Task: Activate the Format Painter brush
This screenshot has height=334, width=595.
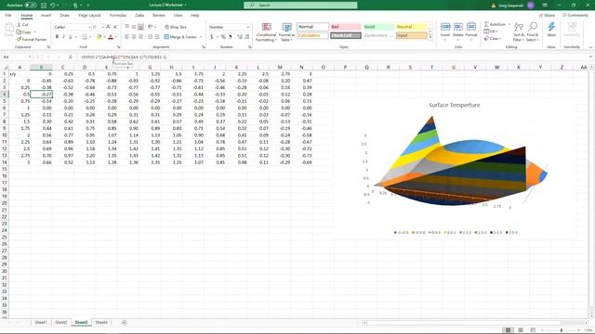Action: 32,39
